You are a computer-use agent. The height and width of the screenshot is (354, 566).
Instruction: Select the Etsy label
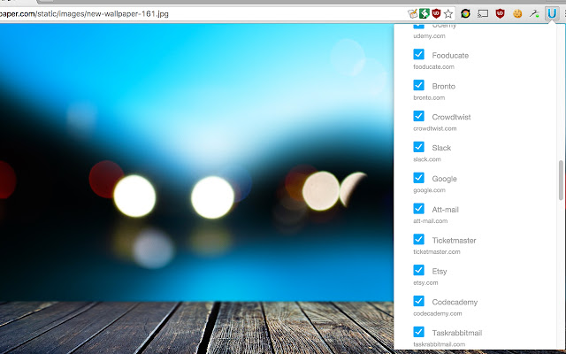pos(440,272)
